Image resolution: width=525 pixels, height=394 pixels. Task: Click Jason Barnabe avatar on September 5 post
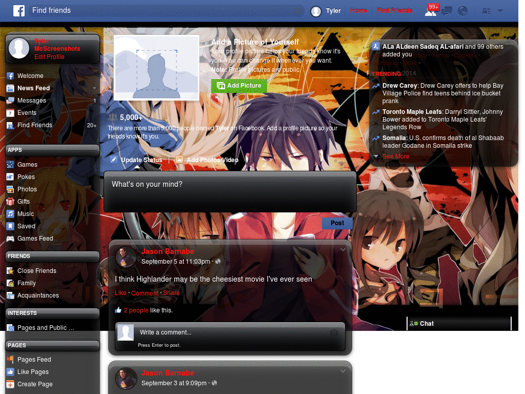(x=125, y=257)
